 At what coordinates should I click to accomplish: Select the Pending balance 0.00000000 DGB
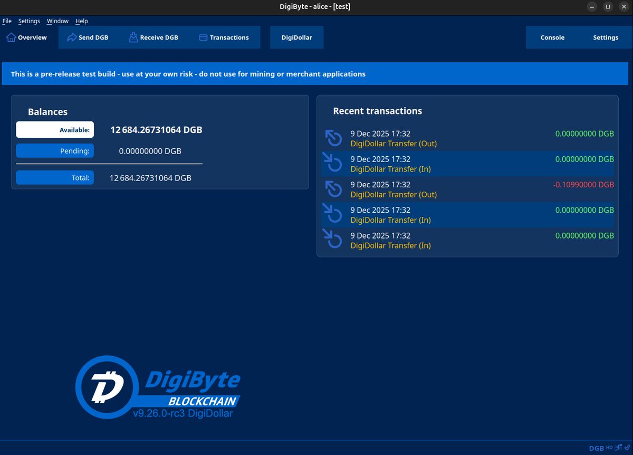(150, 151)
